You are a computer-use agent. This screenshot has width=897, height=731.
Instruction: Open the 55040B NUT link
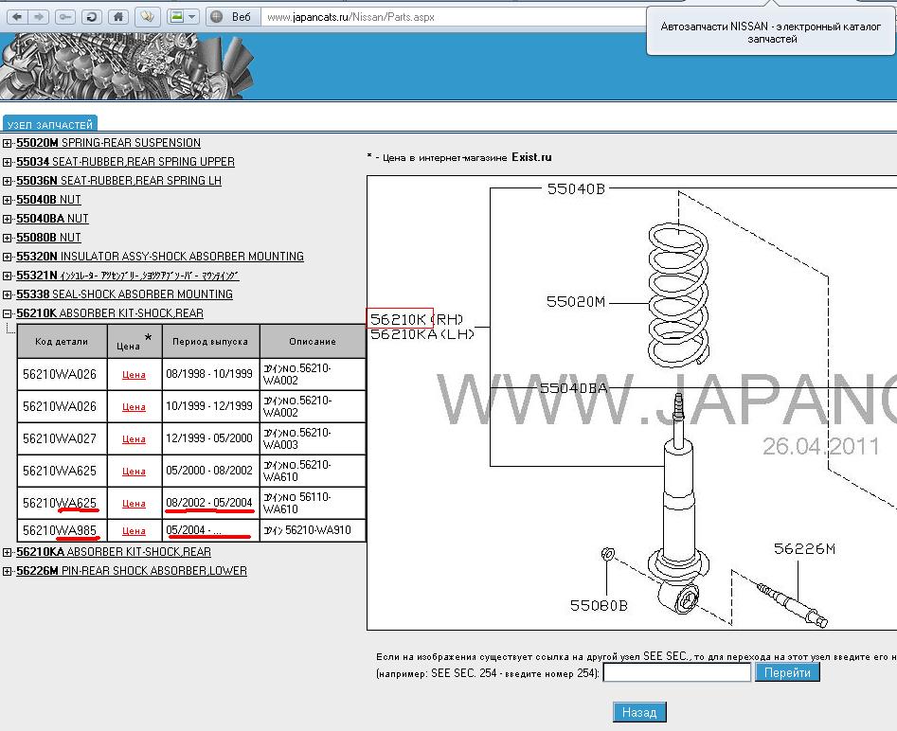point(48,199)
